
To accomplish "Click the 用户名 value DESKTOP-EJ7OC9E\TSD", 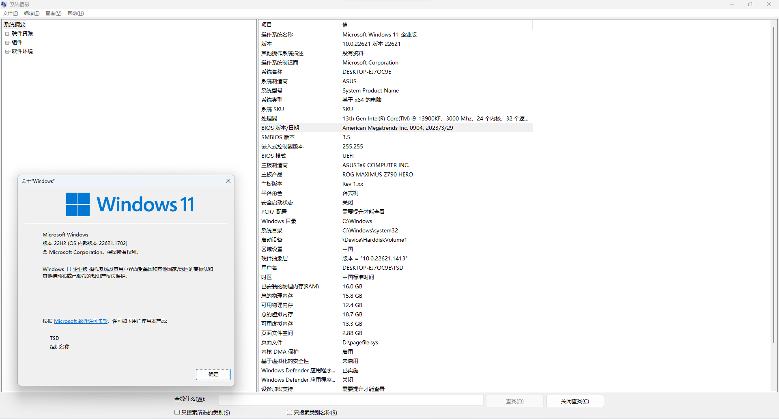I will 373,268.
